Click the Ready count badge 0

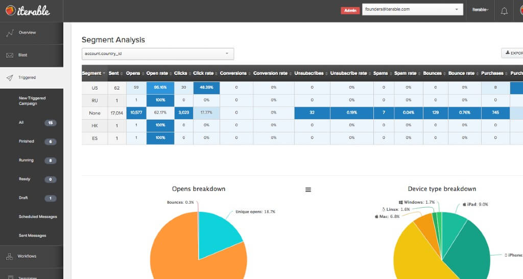pyautogui.click(x=51, y=179)
